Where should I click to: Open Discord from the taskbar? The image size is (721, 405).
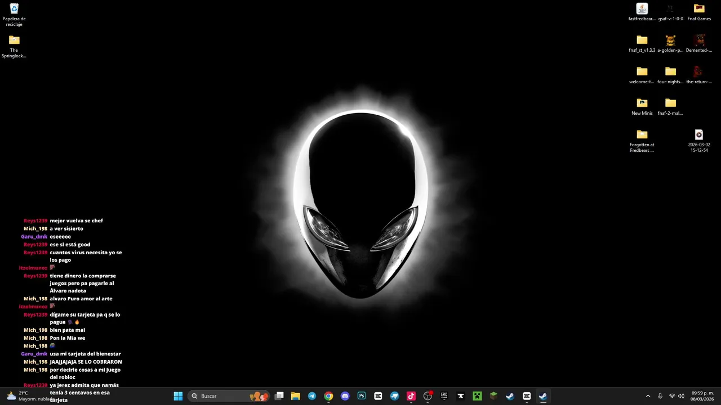click(345, 396)
